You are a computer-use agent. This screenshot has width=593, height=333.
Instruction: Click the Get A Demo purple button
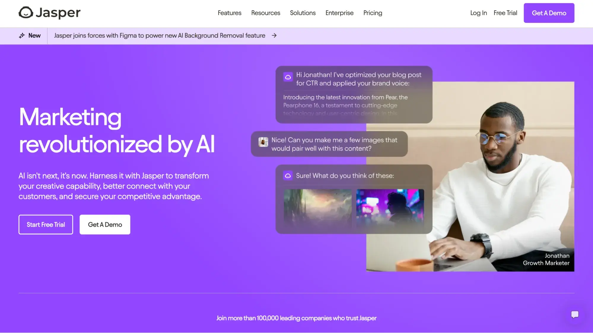coord(549,13)
